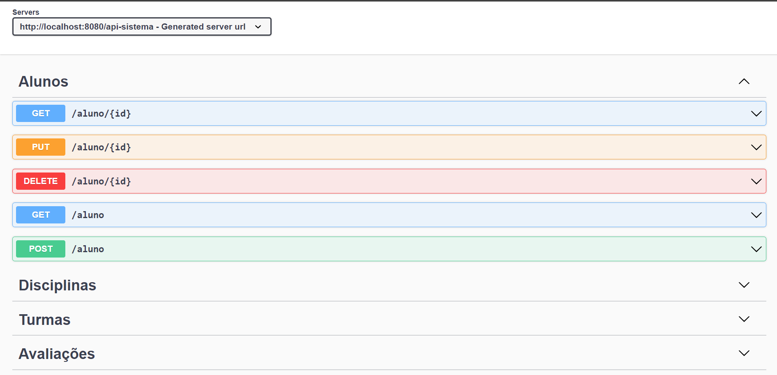Collapse the Alunos section chevron

point(744,81)
